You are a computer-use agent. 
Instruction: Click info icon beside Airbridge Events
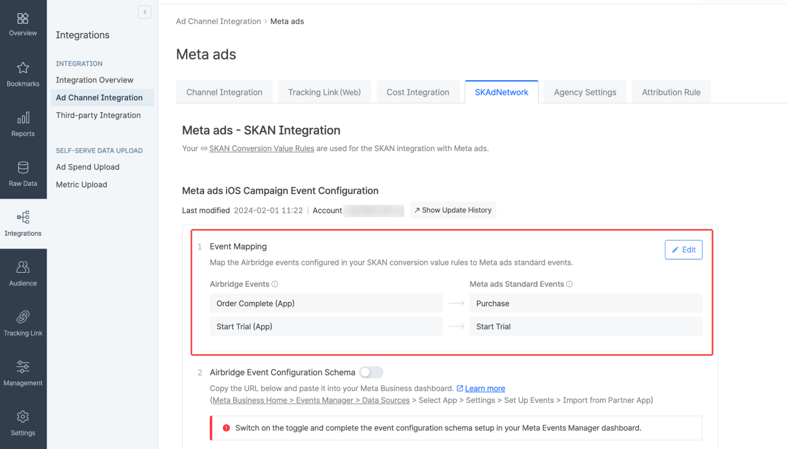pyautogui.click(x=275, y=284)
